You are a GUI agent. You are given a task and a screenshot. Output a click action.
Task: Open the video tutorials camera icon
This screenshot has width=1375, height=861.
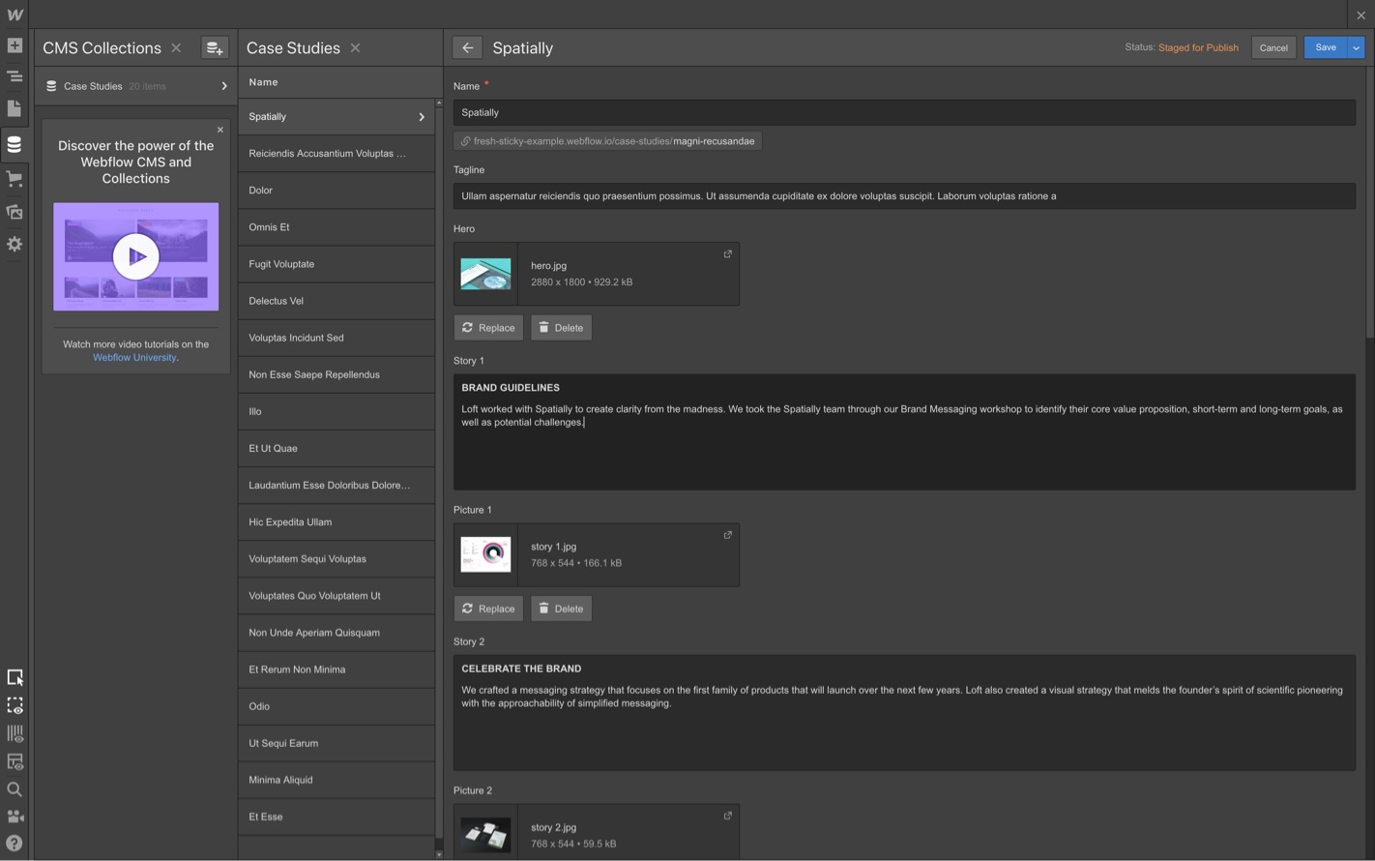coord(15,816)
